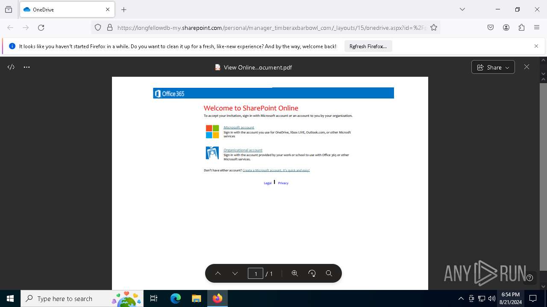Select the OneDrive browser tab
Image resolution: width=547 pixels, height=307 pixels.
point(67,9)
